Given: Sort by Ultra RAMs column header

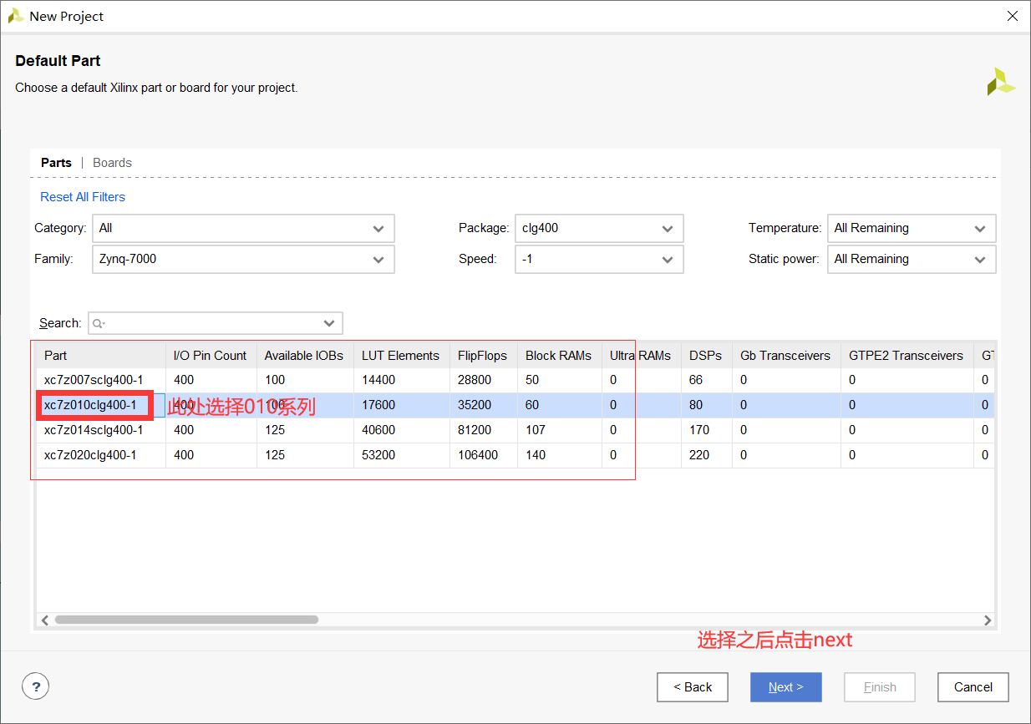Looking at the screenshot, I should pyautogui.click(x=641, y=356).
